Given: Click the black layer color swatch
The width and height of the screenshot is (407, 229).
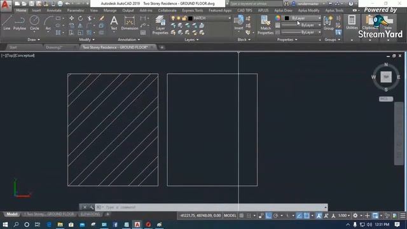Looking at the screenshot, I should [x=190, y=18].
